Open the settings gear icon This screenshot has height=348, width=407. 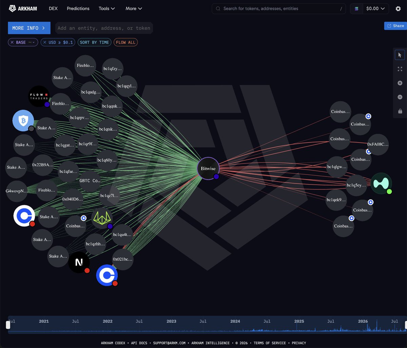(x=398, y=9)
